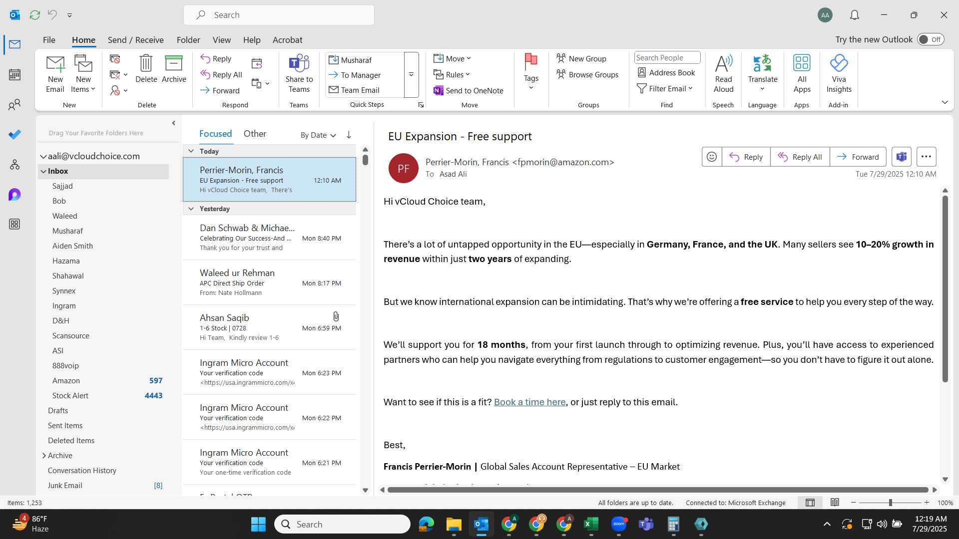This screenshot has width=959, height=539.
Task: Collapse the Inbox folder tree
Action: point(44,171)
